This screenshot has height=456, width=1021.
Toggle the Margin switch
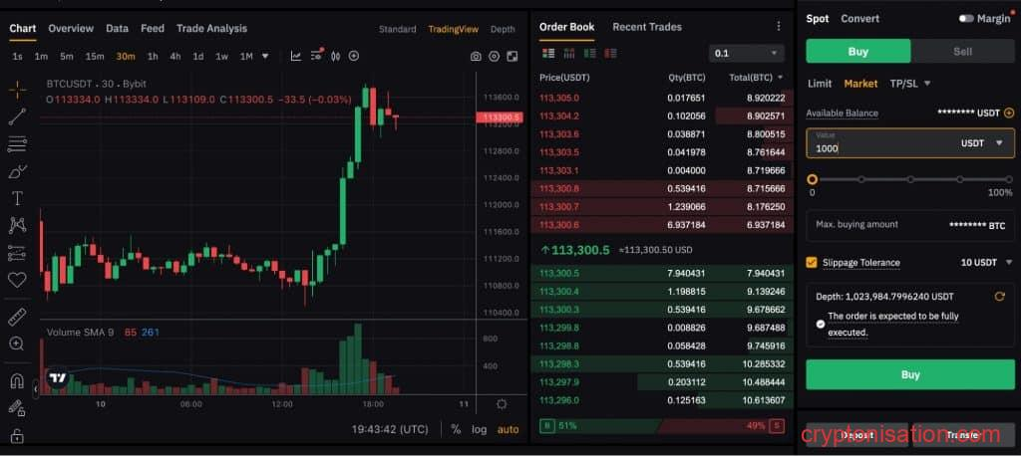966,19
